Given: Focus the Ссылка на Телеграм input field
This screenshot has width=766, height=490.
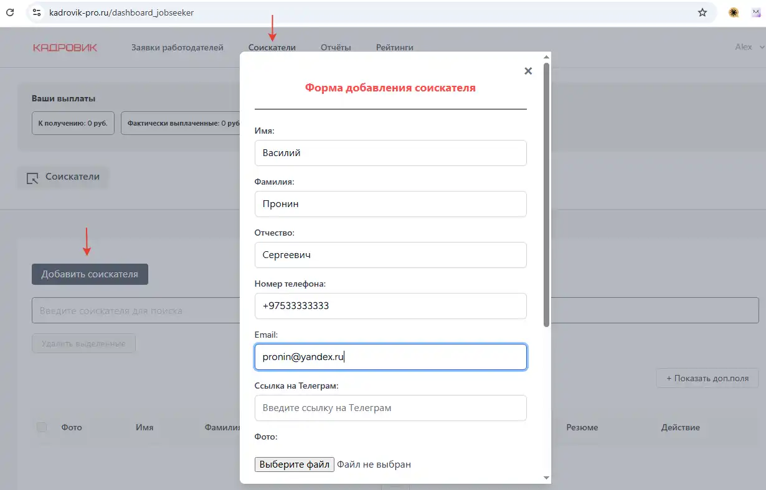Looking at the screenshot, I should pos(390,408).
